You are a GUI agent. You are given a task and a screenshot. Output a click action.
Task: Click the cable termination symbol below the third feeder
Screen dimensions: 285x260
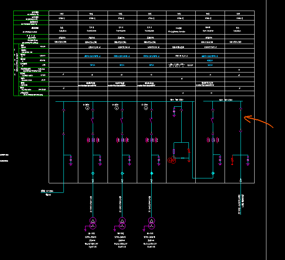click(122, 180)
